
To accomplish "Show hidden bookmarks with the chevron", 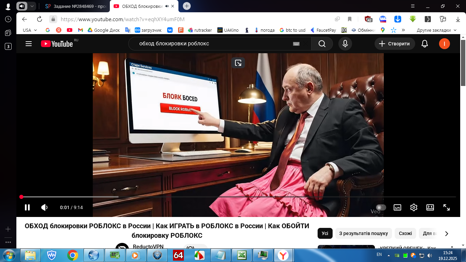I will [403, 30].
